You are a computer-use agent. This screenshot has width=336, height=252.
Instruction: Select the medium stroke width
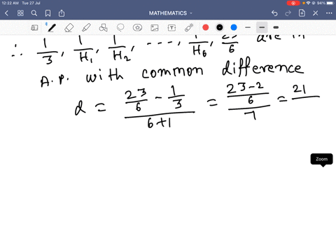point(262,27)
